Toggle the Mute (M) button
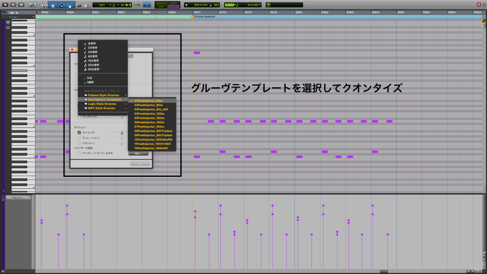 point(21,5)
